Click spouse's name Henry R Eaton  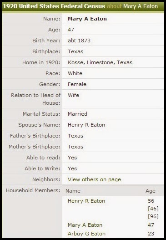click(x=86, y=125)
